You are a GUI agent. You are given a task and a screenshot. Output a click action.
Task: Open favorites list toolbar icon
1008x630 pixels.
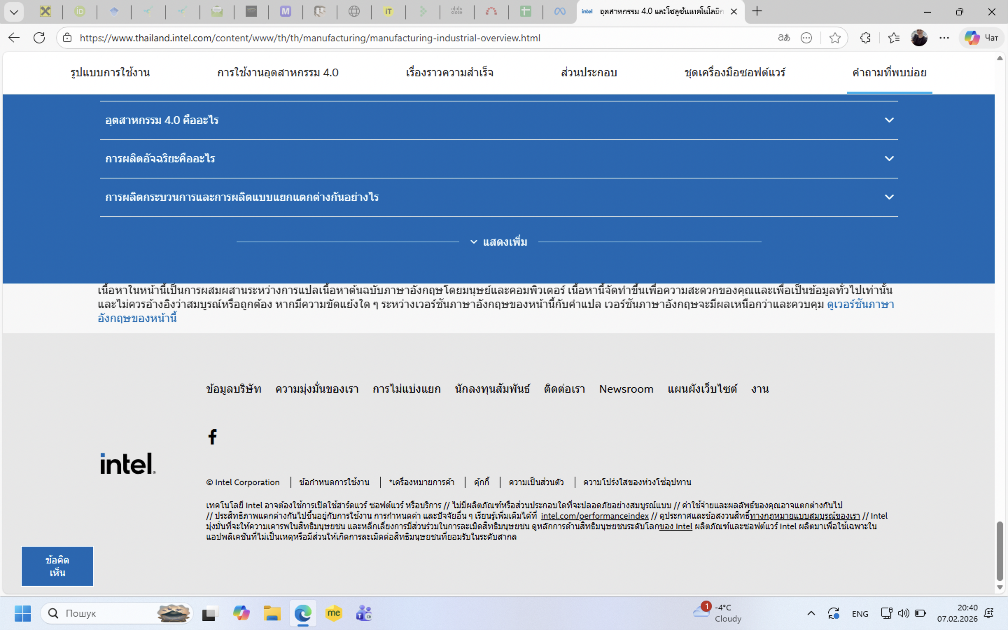click(893, 38)
